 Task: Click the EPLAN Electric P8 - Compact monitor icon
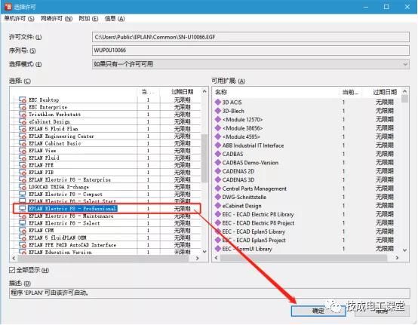[23, 195]
